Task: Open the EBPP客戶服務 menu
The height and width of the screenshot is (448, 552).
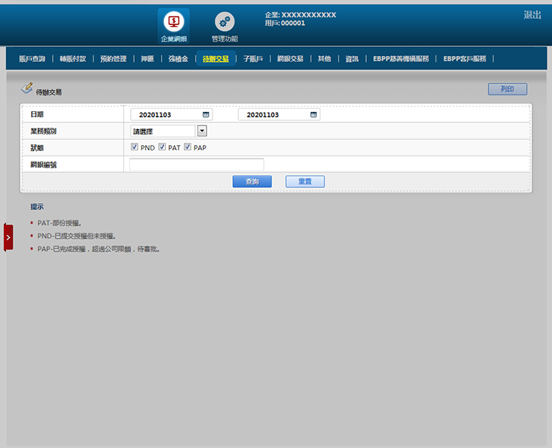Action: click(464, 58)
